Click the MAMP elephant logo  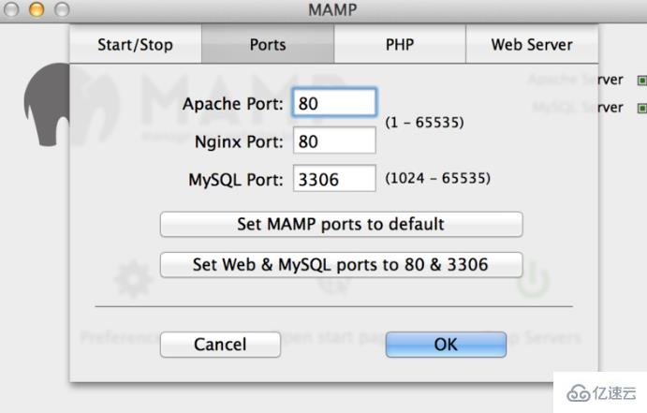pos(48,104)
